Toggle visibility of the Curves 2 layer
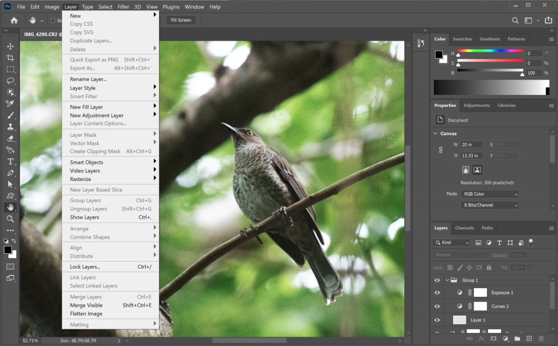 [436, 306]
